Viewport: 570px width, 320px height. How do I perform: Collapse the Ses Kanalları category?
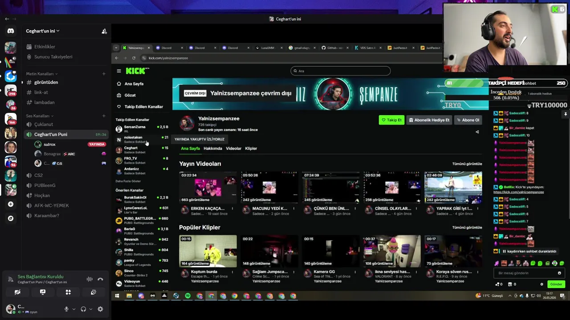(x=40, y=116)
